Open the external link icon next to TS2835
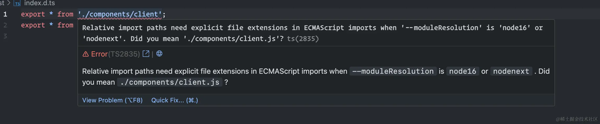Image resolution: width=600 pixels, height=124 pixels. pyautogui.click(x=146, y=54)
